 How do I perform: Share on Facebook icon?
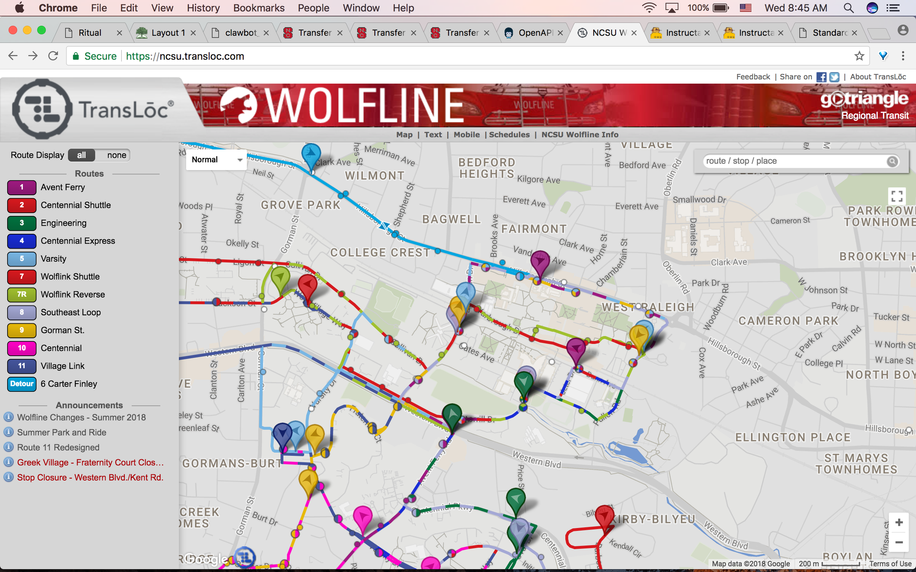pos(821,77)
